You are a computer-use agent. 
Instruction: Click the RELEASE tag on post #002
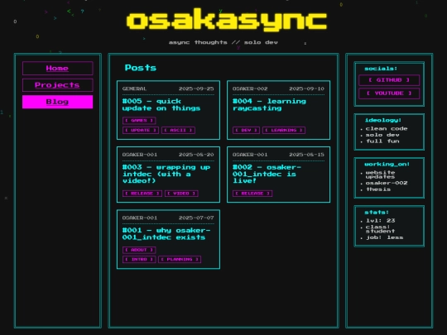pos(252,194)
